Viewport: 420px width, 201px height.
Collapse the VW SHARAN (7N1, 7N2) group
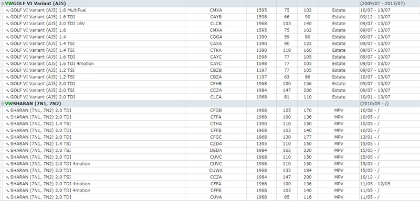[x=3, y=104]
